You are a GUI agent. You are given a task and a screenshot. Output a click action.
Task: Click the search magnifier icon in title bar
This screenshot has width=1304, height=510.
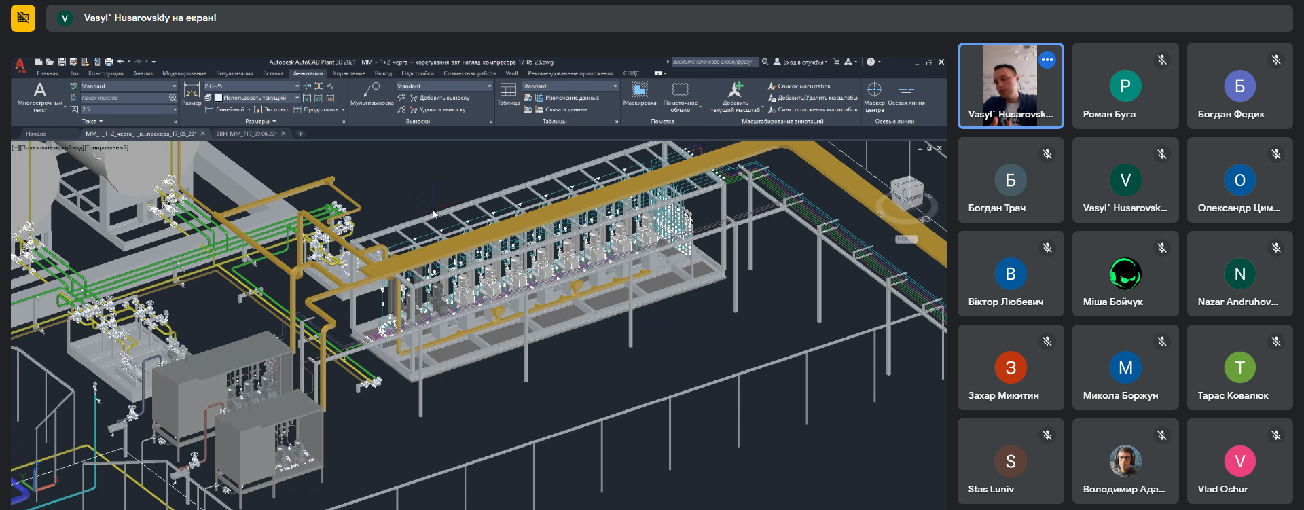pos(765,62)
